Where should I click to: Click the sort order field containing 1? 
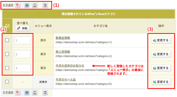pyautogui.click(x=23, y=40)
